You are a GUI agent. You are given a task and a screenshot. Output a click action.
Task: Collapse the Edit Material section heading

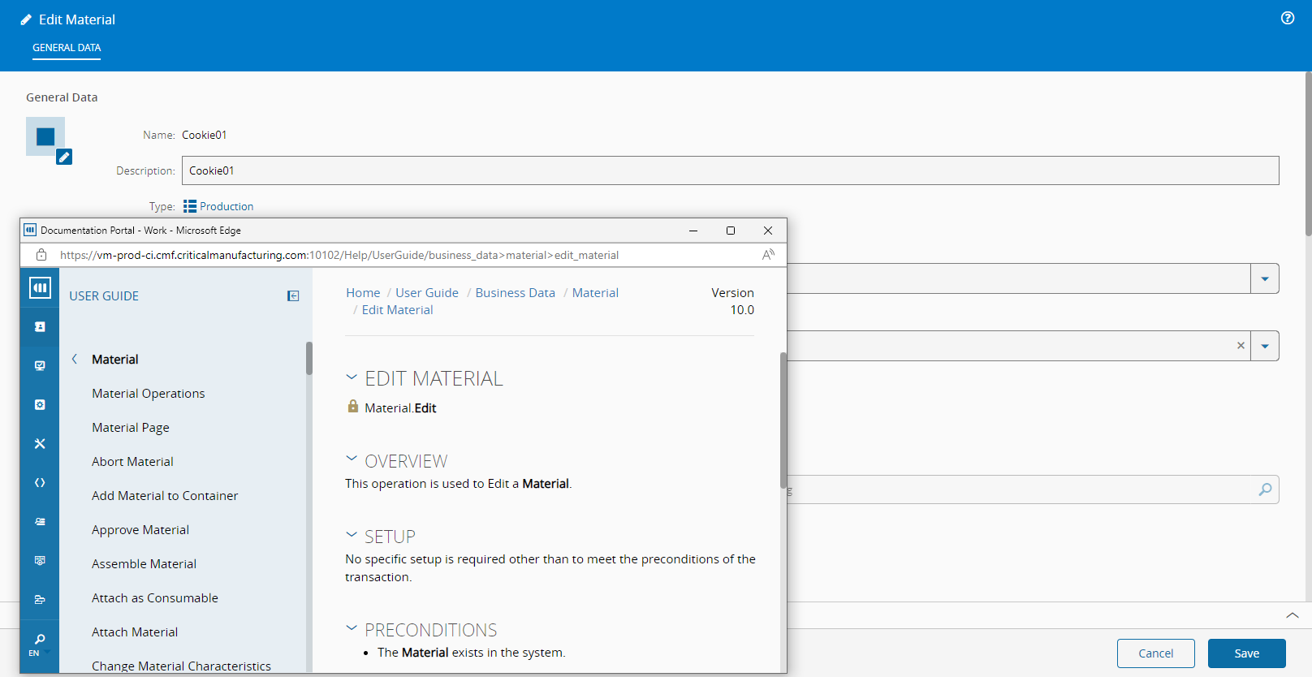point(352,377)
